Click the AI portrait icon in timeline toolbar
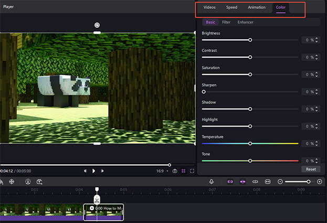The width and height of the screenshot is (327, 223). pyautogui.click(x=28, y=182)
